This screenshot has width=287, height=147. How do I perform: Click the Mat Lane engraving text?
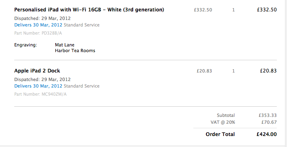65,45
